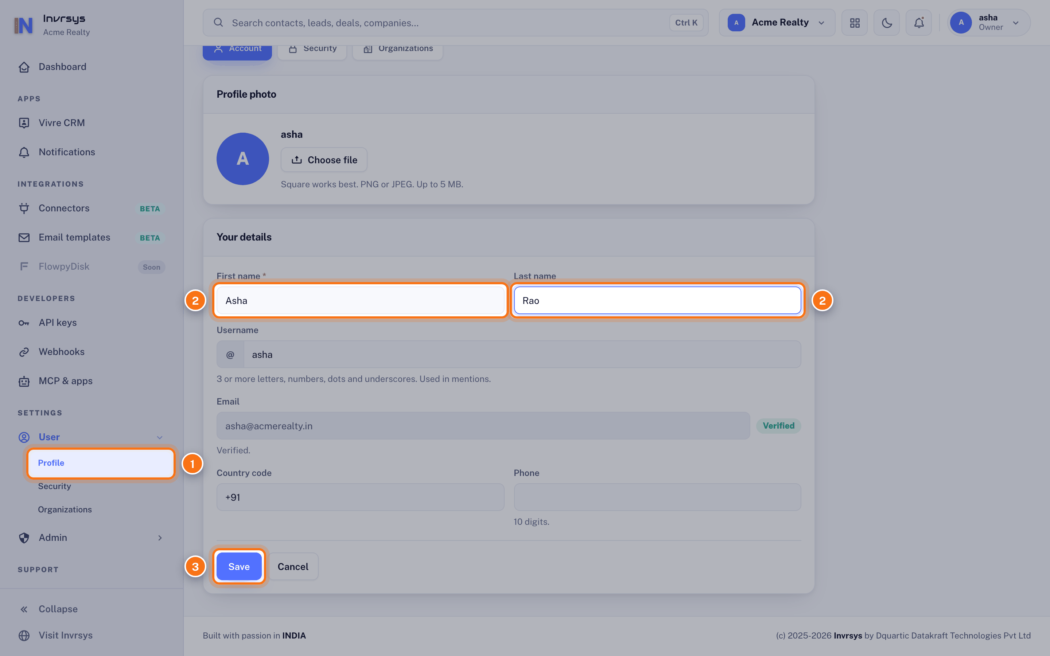Cancel the profile changes
1050x656 pixels.
point(293,567)
